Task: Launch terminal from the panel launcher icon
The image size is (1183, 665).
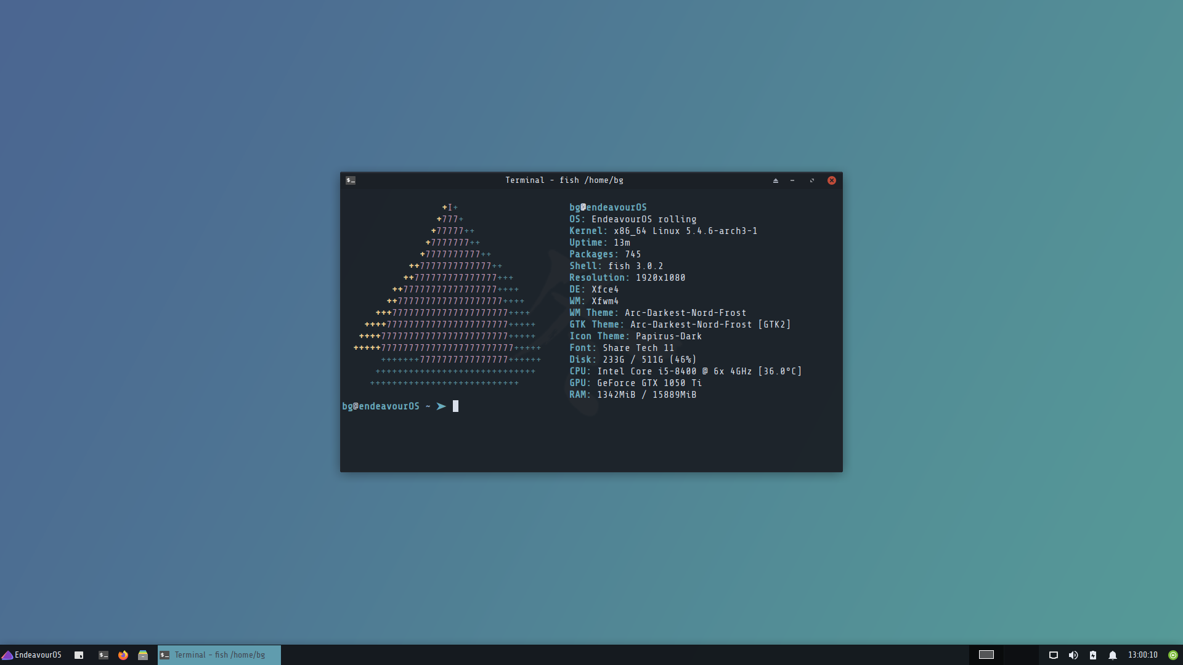Action: tap(104, 655)
